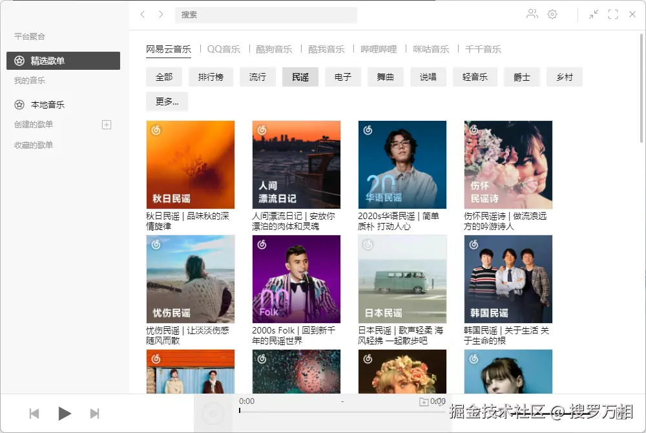Switch to the QQ音乐 tab
This screenshot has width=646, height=433.
coord(224,49)
